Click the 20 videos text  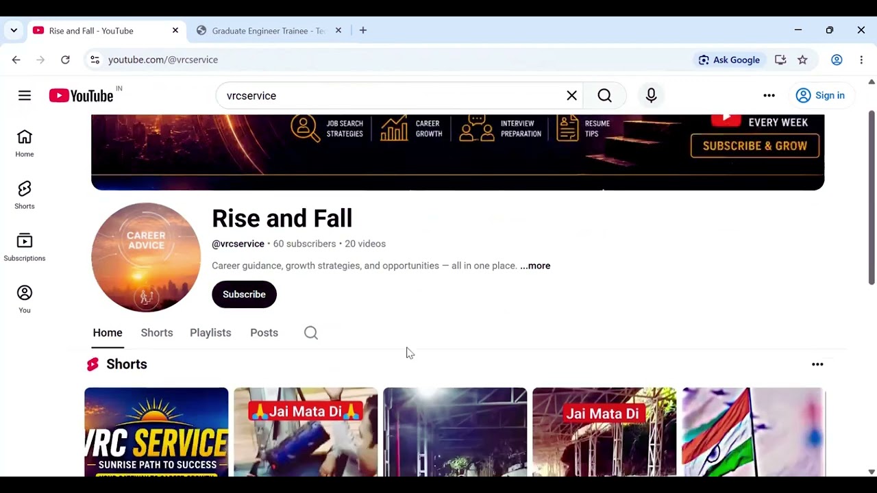tap(365, 244)
